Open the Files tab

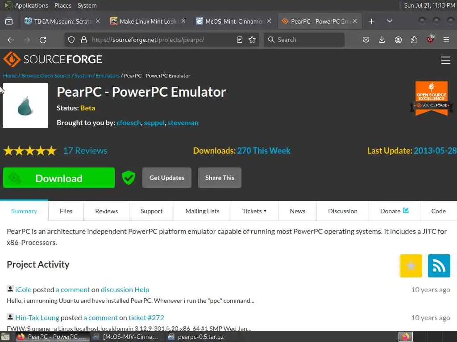(x=66, y=211)
